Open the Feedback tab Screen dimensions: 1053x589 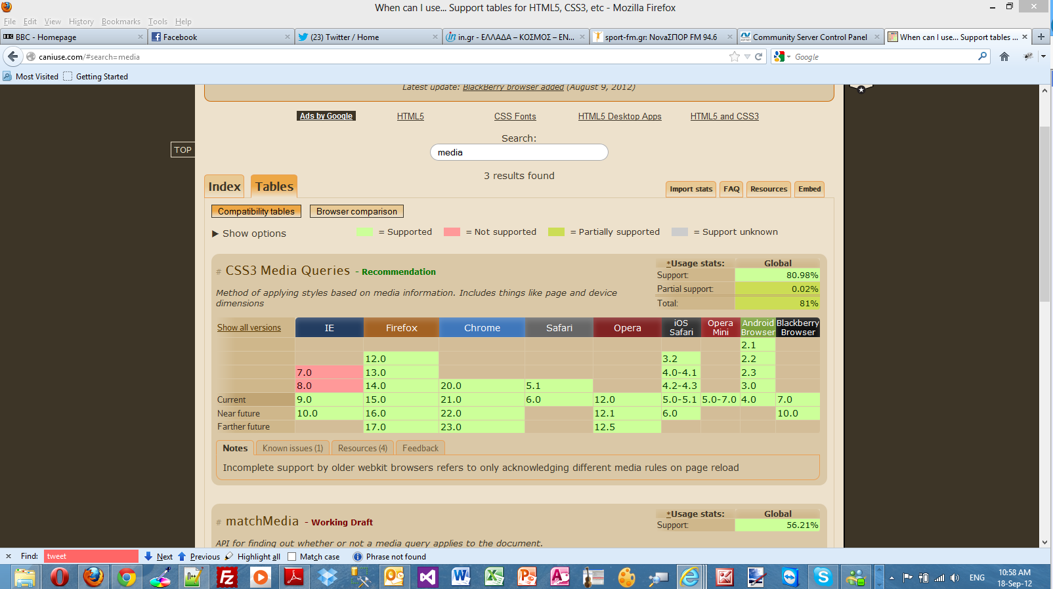[420, 448]
